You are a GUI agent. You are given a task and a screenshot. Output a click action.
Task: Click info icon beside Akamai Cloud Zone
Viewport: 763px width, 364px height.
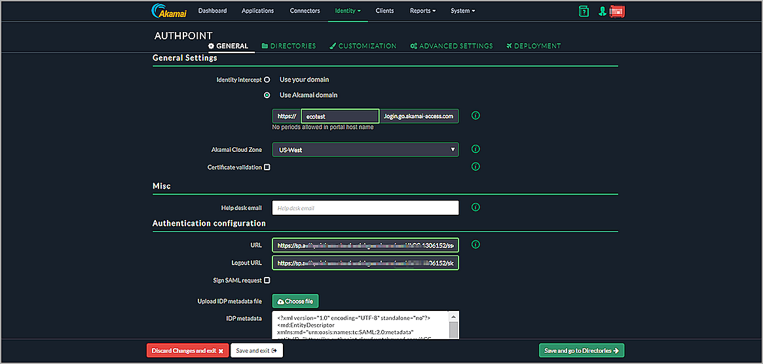click(x=476, y=149)
